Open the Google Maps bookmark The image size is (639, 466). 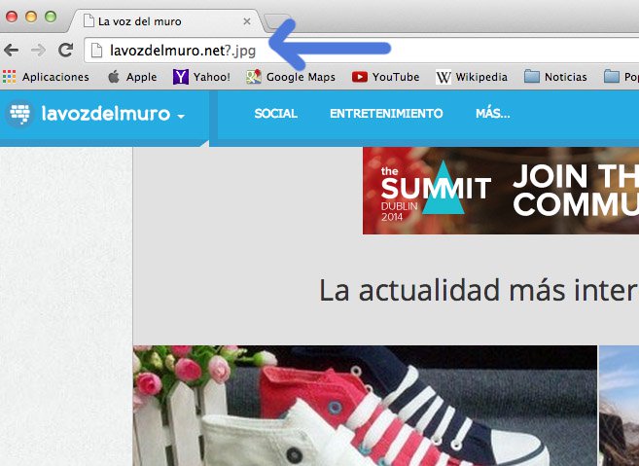click(291, 77)
